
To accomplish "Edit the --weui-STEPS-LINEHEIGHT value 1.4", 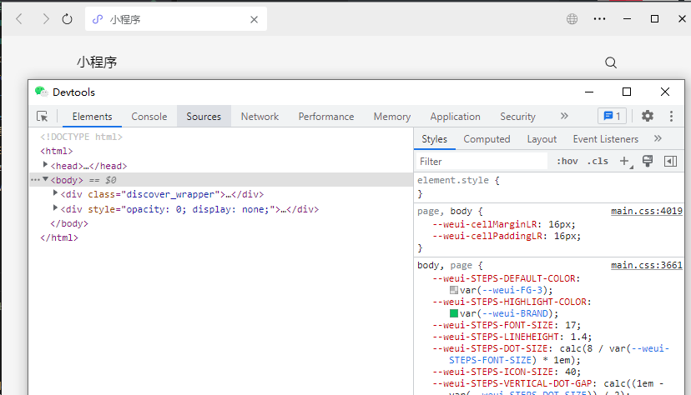I will point(578,337).
